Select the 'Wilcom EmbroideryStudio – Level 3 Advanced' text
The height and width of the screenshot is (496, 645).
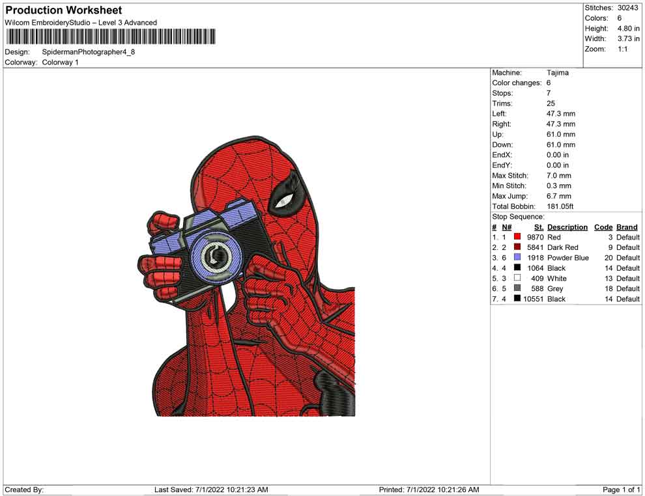pos(81,23)
